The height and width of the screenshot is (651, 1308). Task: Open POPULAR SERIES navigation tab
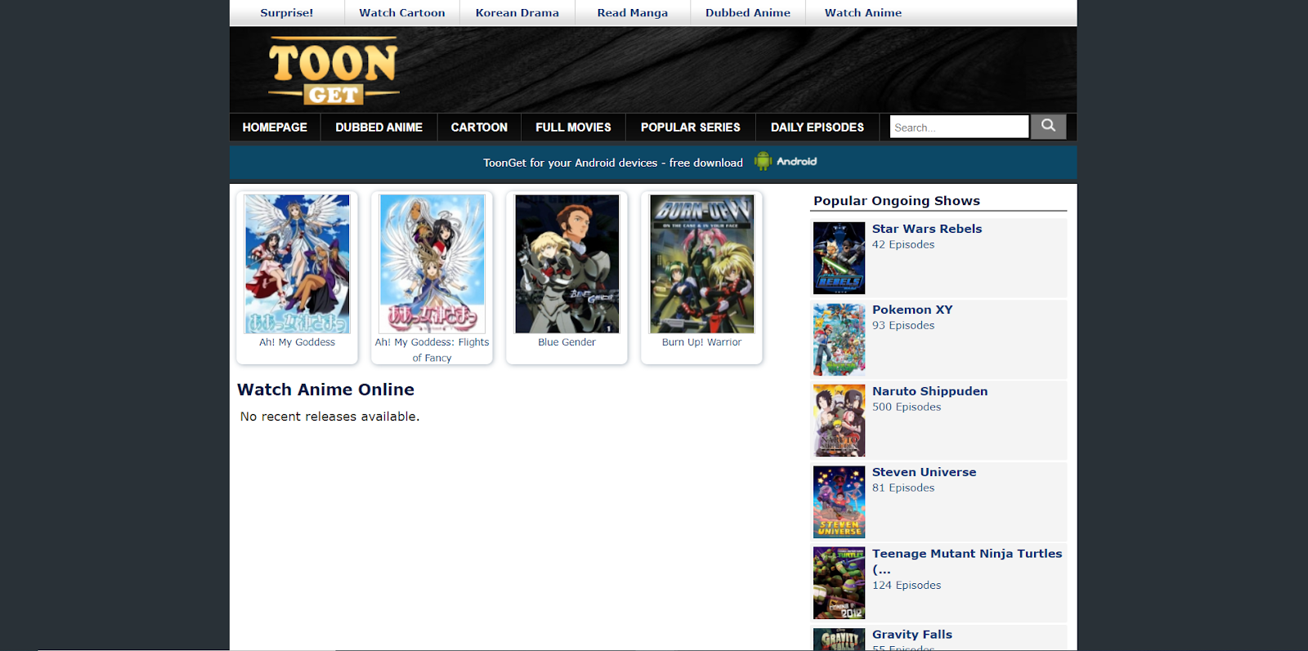coord(691,127)
